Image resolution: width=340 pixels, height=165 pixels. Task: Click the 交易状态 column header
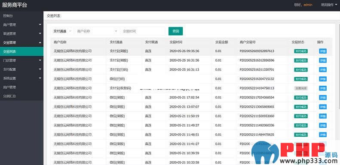(x=298, y=42)
